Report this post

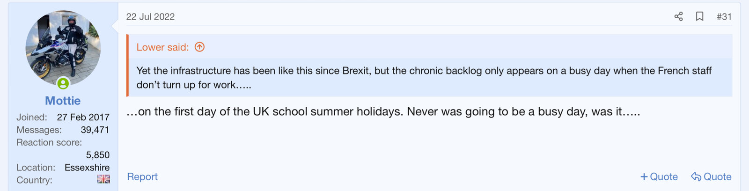pos(142,176)
